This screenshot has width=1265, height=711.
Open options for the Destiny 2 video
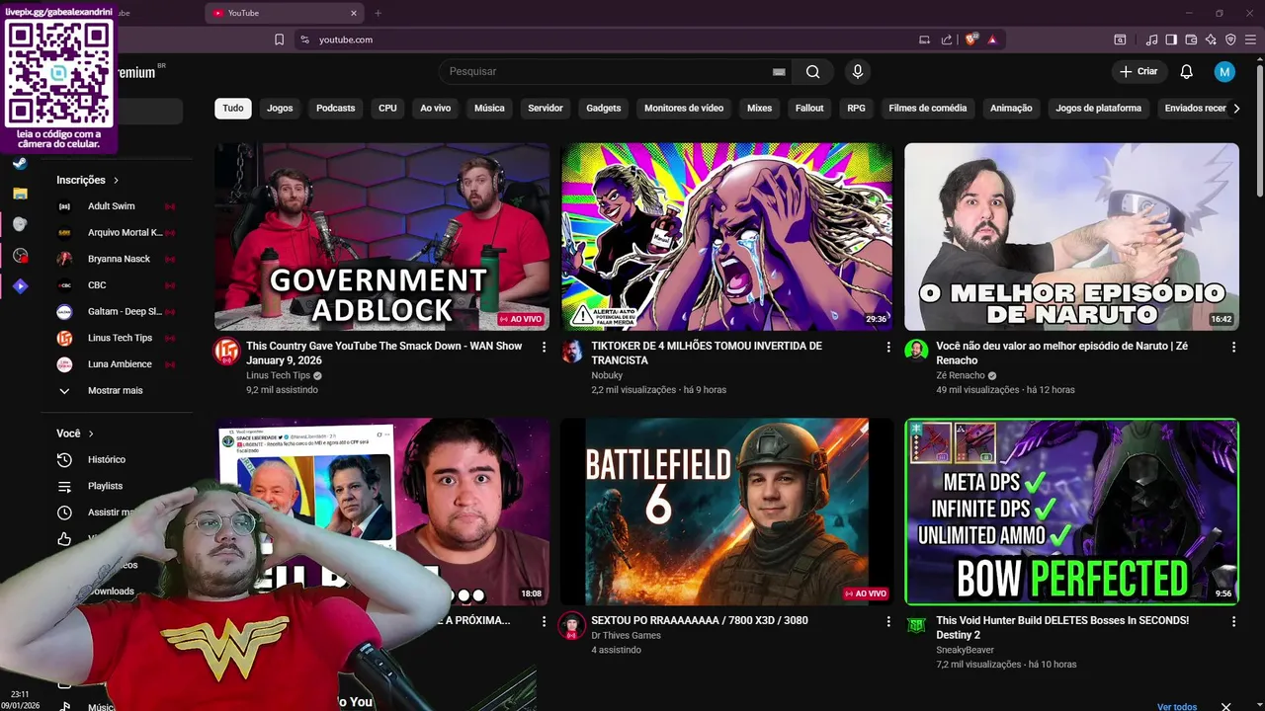pos(1233,621)
